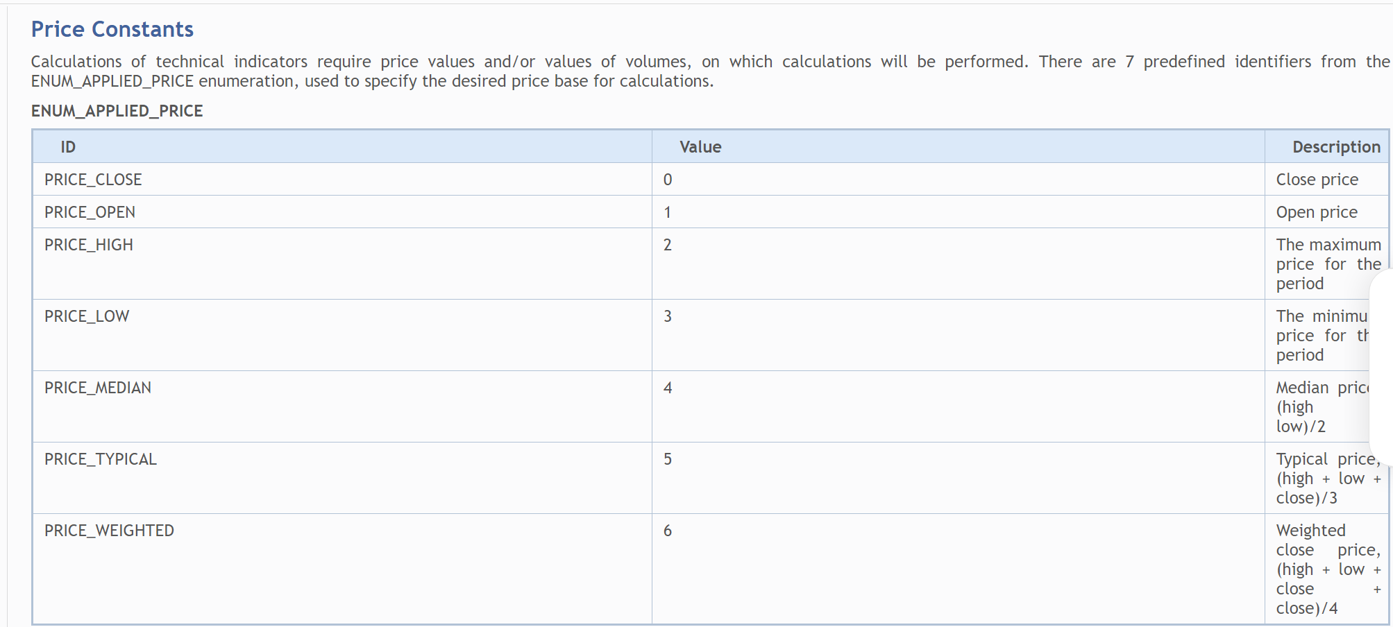The height and width of the screenshot is (627, 1393).
Task: Select the PRICE_OPEN identifier cell
Action: 90,212
